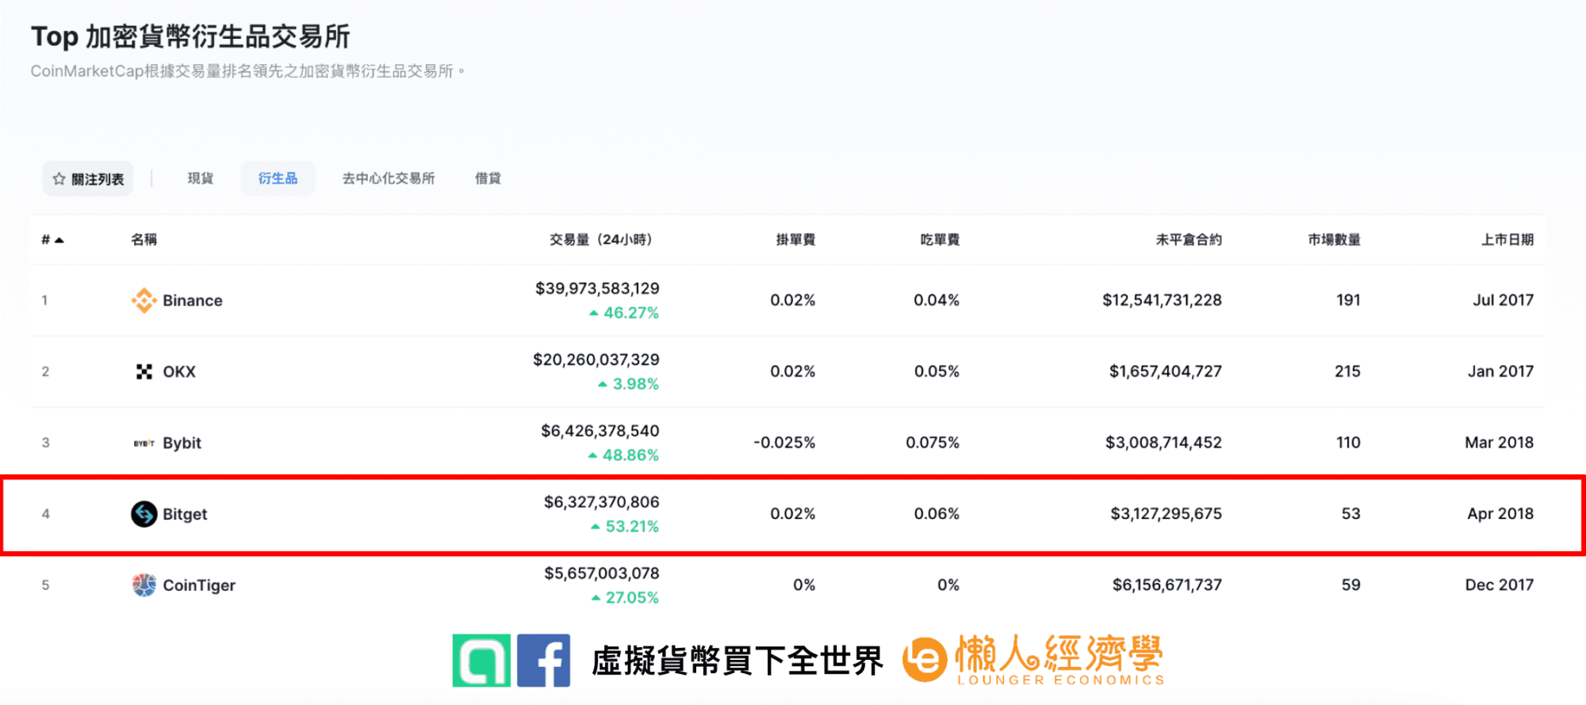Click Bybit maker fee -0.025%
1586x705 pixels.
784,443
